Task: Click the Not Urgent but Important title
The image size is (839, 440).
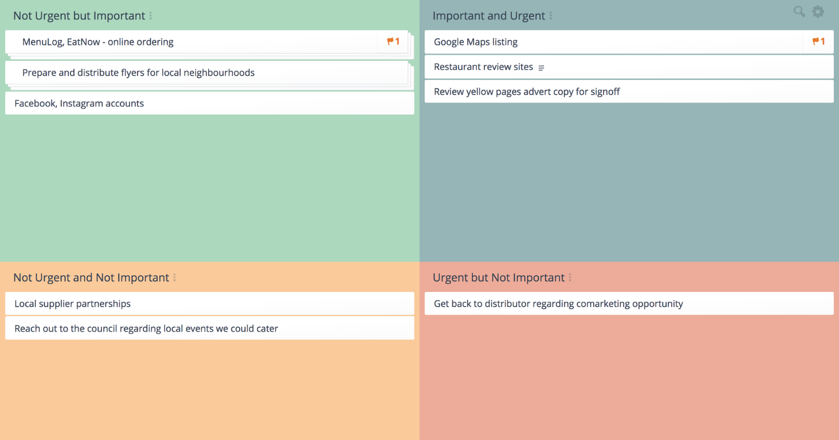Action: (x=79, y=16)
